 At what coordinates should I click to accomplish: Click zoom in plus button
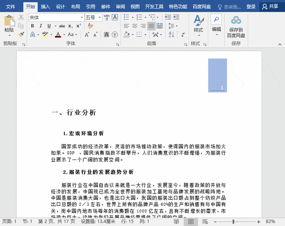pyautogui.click(x=258, y=221)
